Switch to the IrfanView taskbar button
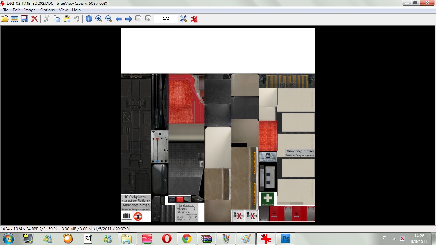The width and height of the screenshot is (436, 245). click(266, 239)
